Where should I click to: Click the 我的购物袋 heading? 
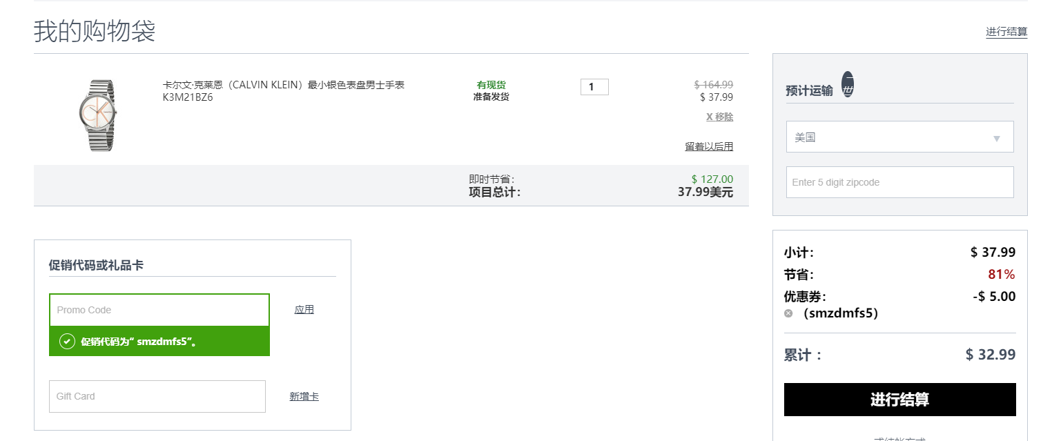[x=95, y=31]
